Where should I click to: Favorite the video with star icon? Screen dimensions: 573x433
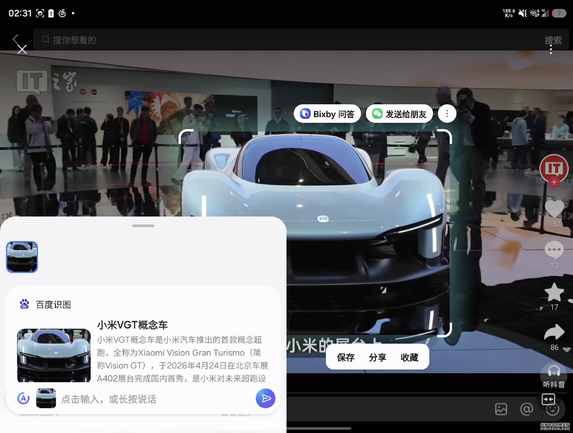click(x=554, y=292)
